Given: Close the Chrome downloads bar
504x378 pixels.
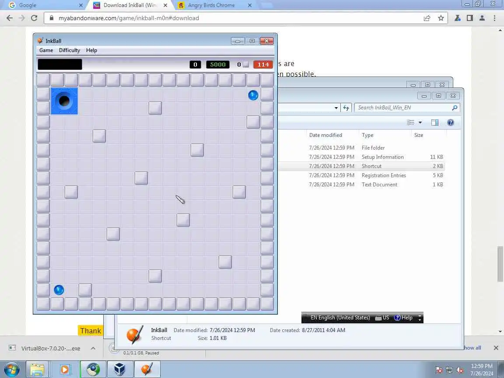Looking at the screenshot, I should tap(496, 348).
